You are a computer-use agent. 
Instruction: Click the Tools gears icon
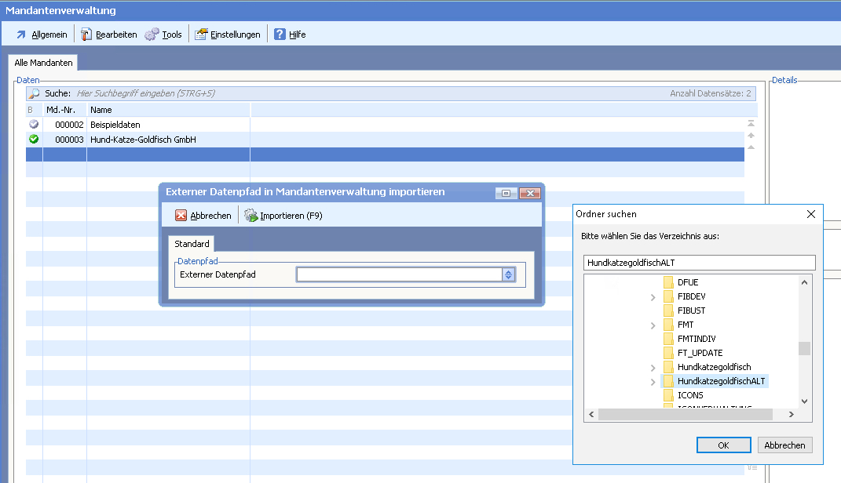[152, 34]
